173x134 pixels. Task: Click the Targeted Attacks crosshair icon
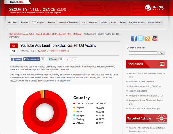[x=162, y=119]
